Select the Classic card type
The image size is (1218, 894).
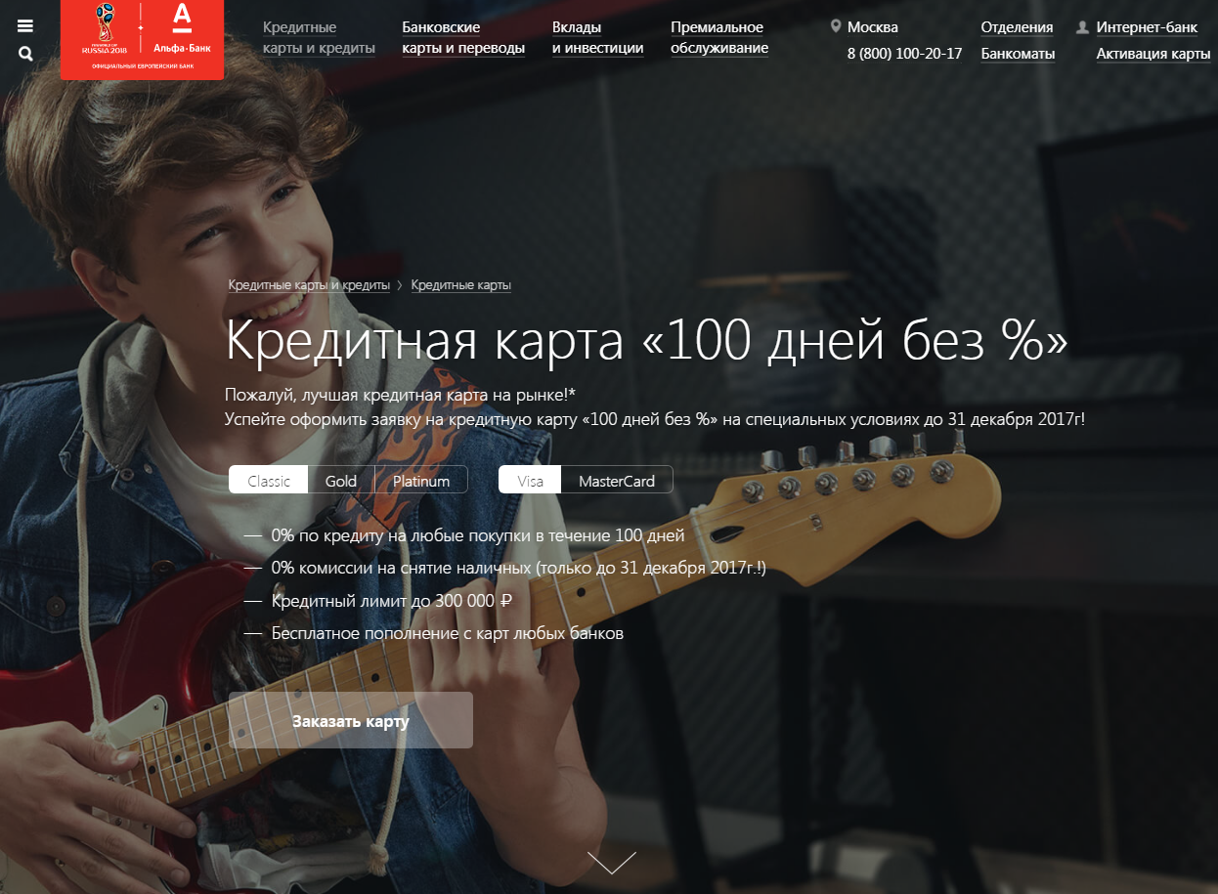[269, 480]
